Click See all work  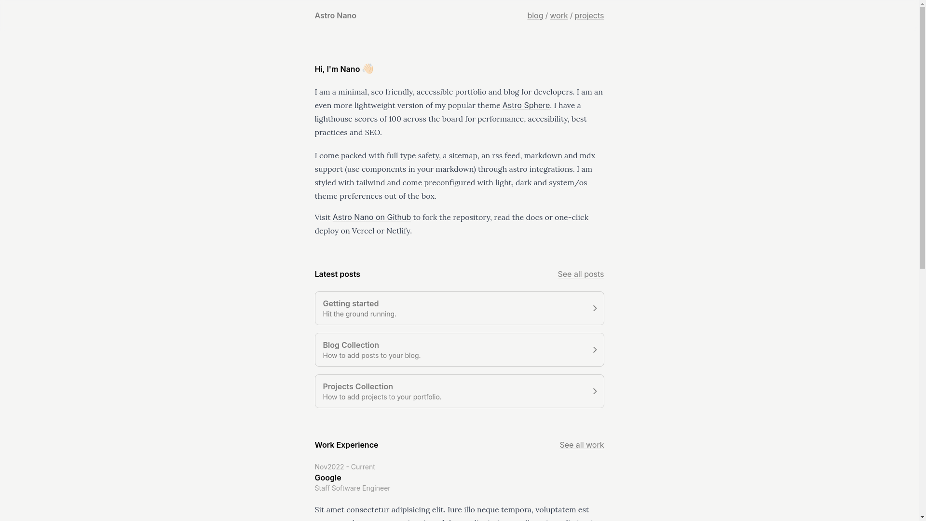pyautogui.click(x=581, y=445)
